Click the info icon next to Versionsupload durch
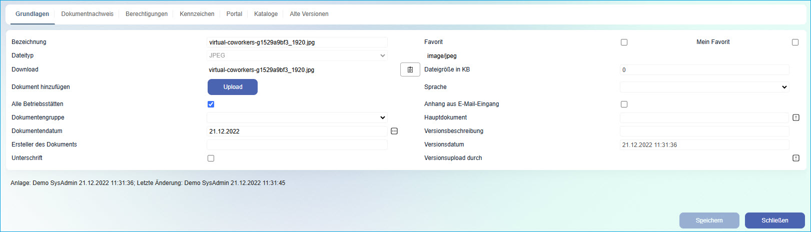The width and height of the screenshot is (811, 232). pos(796,158)
